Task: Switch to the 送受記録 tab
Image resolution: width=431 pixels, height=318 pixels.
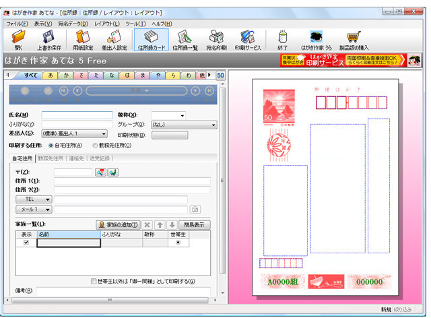Action: 99,158
